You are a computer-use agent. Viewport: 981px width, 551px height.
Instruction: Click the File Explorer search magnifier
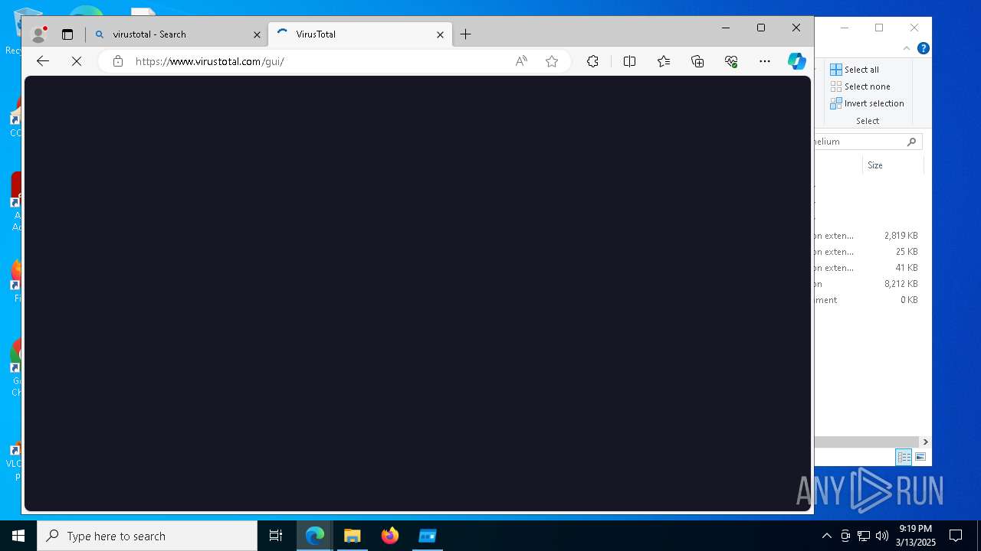(x=912, y=142)
